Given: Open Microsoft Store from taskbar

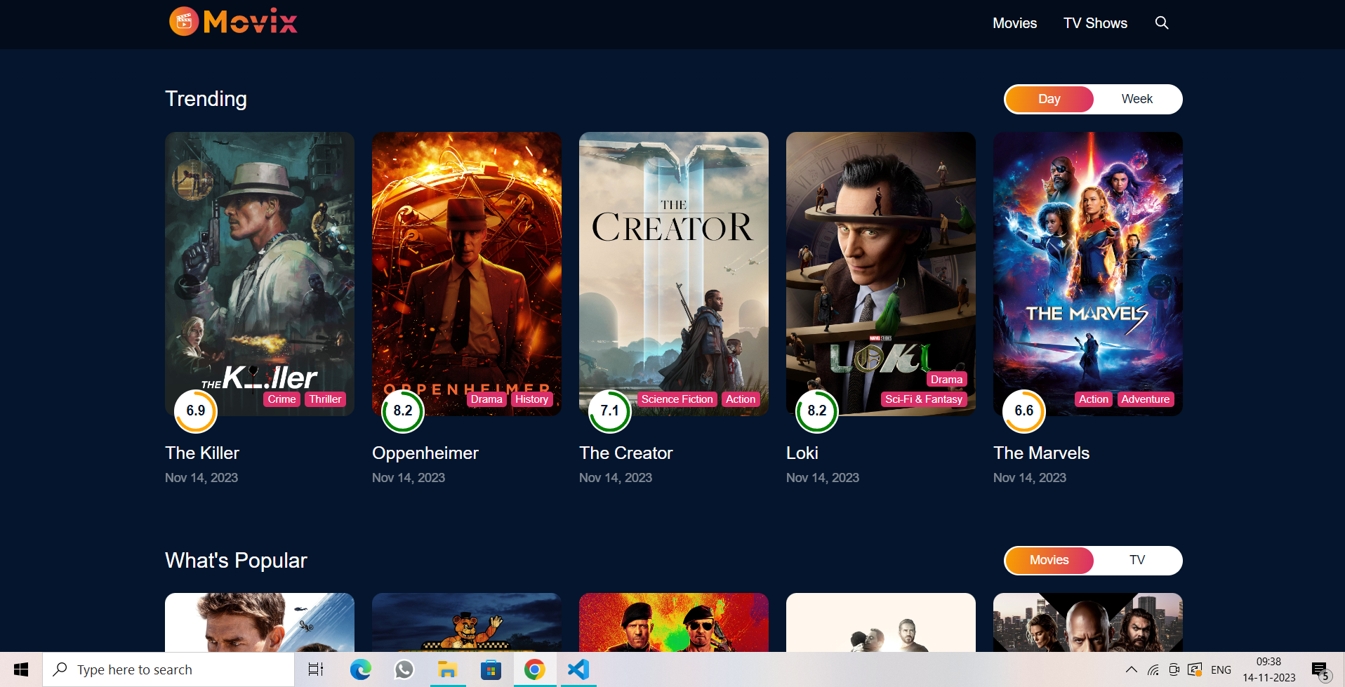Looking at the screenshot, I should [491, 670].
